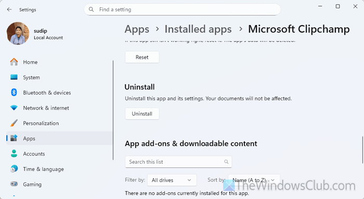Click the System monitor icon
This screenshot has width=364, height=199.
pyautogui.click(x=14, y=77)
